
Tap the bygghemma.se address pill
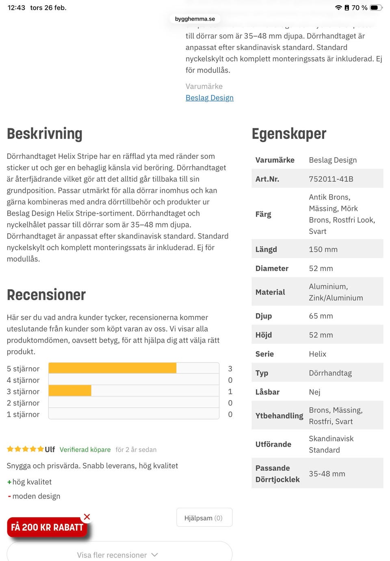tap(195, 19)
